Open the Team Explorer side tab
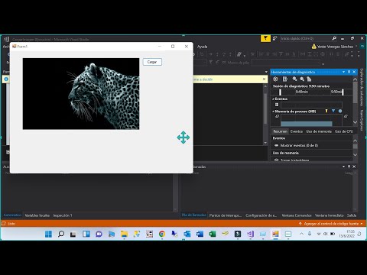 coord(362,121)
